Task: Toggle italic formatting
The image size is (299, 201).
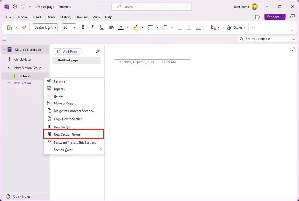Action: 92,27
